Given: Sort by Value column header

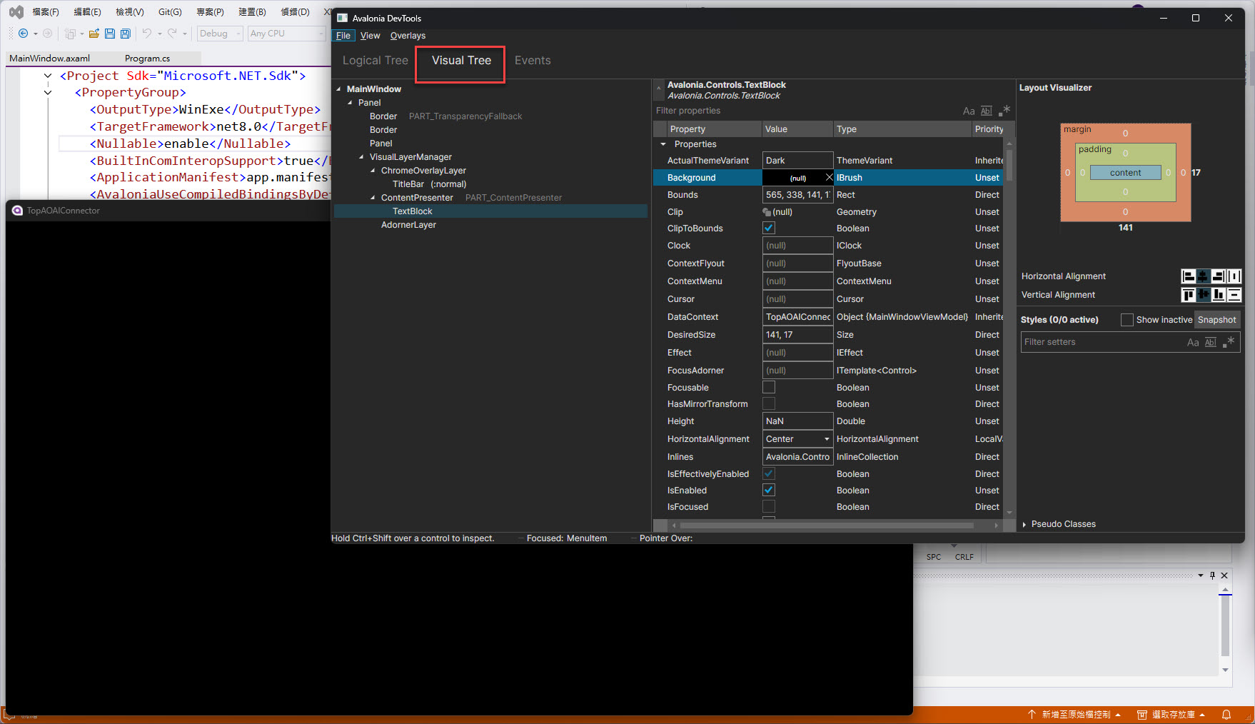Looking at the screenshot, I should 797,129.
